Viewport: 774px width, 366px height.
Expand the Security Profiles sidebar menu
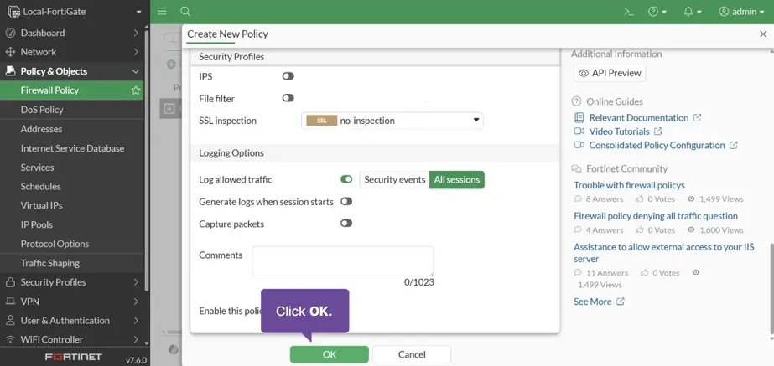tap(72, 282)
